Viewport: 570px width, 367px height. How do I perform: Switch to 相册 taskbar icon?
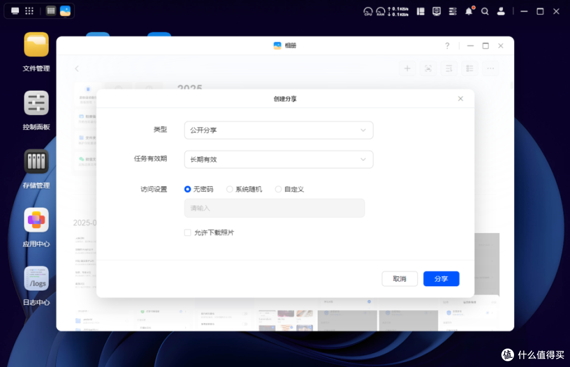tap(65, 11)
